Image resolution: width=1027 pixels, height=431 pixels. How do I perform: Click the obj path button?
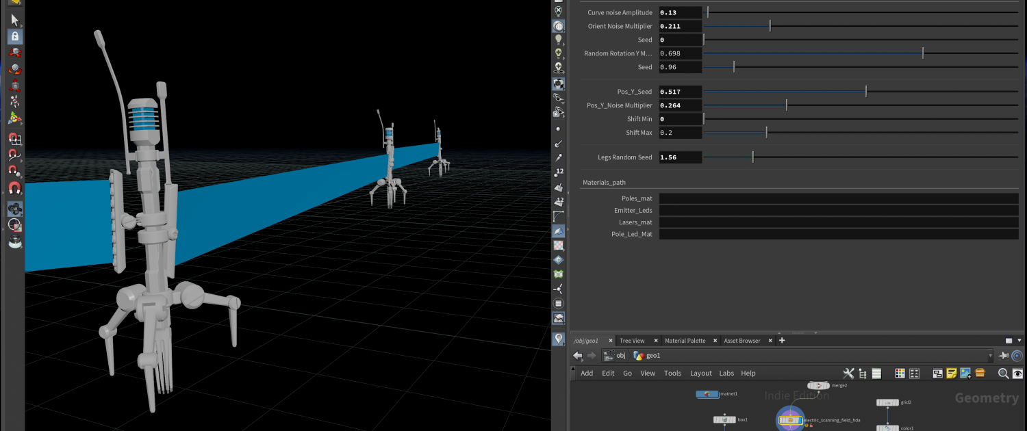click(615, 356)
